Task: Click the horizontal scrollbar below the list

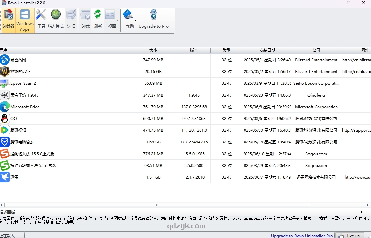Action: 157,205
